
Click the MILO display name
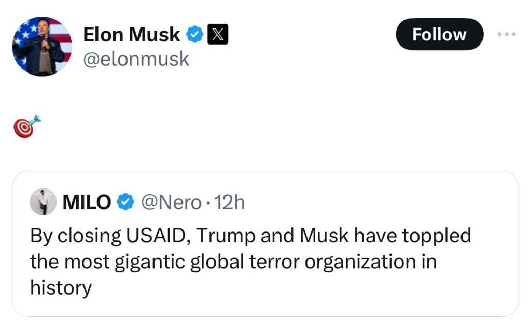87,202
